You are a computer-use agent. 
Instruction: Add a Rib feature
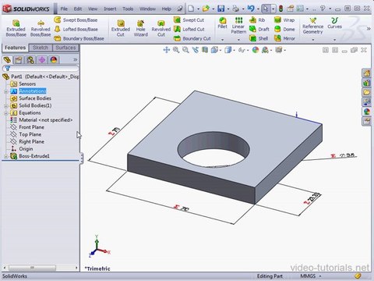point(257,20)
